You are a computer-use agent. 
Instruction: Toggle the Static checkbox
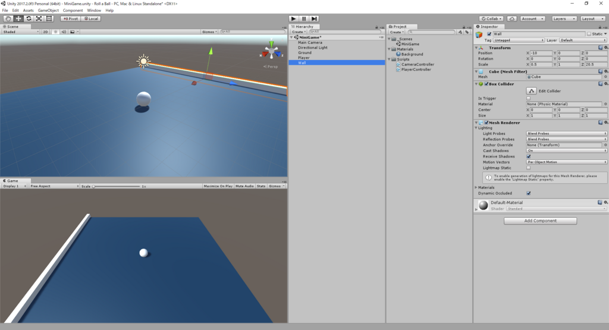589,34
